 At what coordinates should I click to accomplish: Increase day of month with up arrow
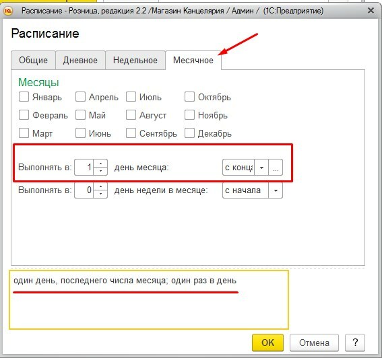100,164
